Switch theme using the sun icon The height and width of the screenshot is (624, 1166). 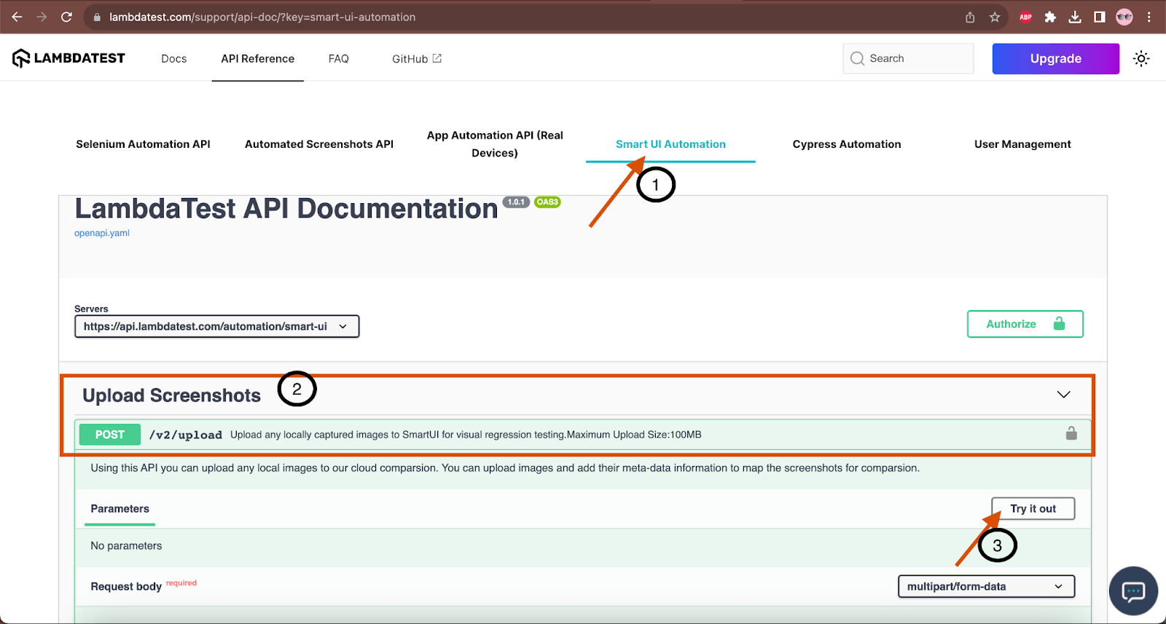click(x=1141, y=59)
